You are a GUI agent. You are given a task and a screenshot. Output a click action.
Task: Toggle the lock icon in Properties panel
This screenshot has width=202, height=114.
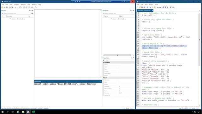point(104,60)
